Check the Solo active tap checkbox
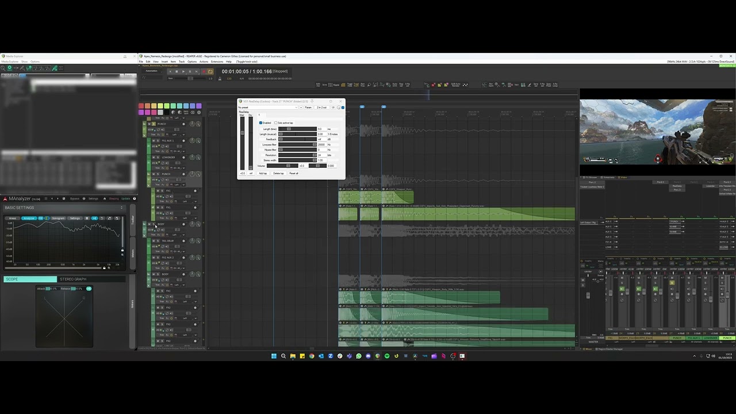This screenshot has width=736, height=414. click(276, 123)
